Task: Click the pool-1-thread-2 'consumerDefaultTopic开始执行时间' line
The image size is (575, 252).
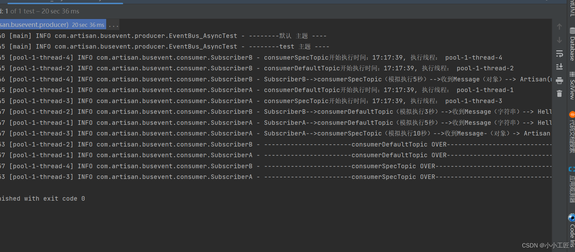Action: tap(257, 68)
